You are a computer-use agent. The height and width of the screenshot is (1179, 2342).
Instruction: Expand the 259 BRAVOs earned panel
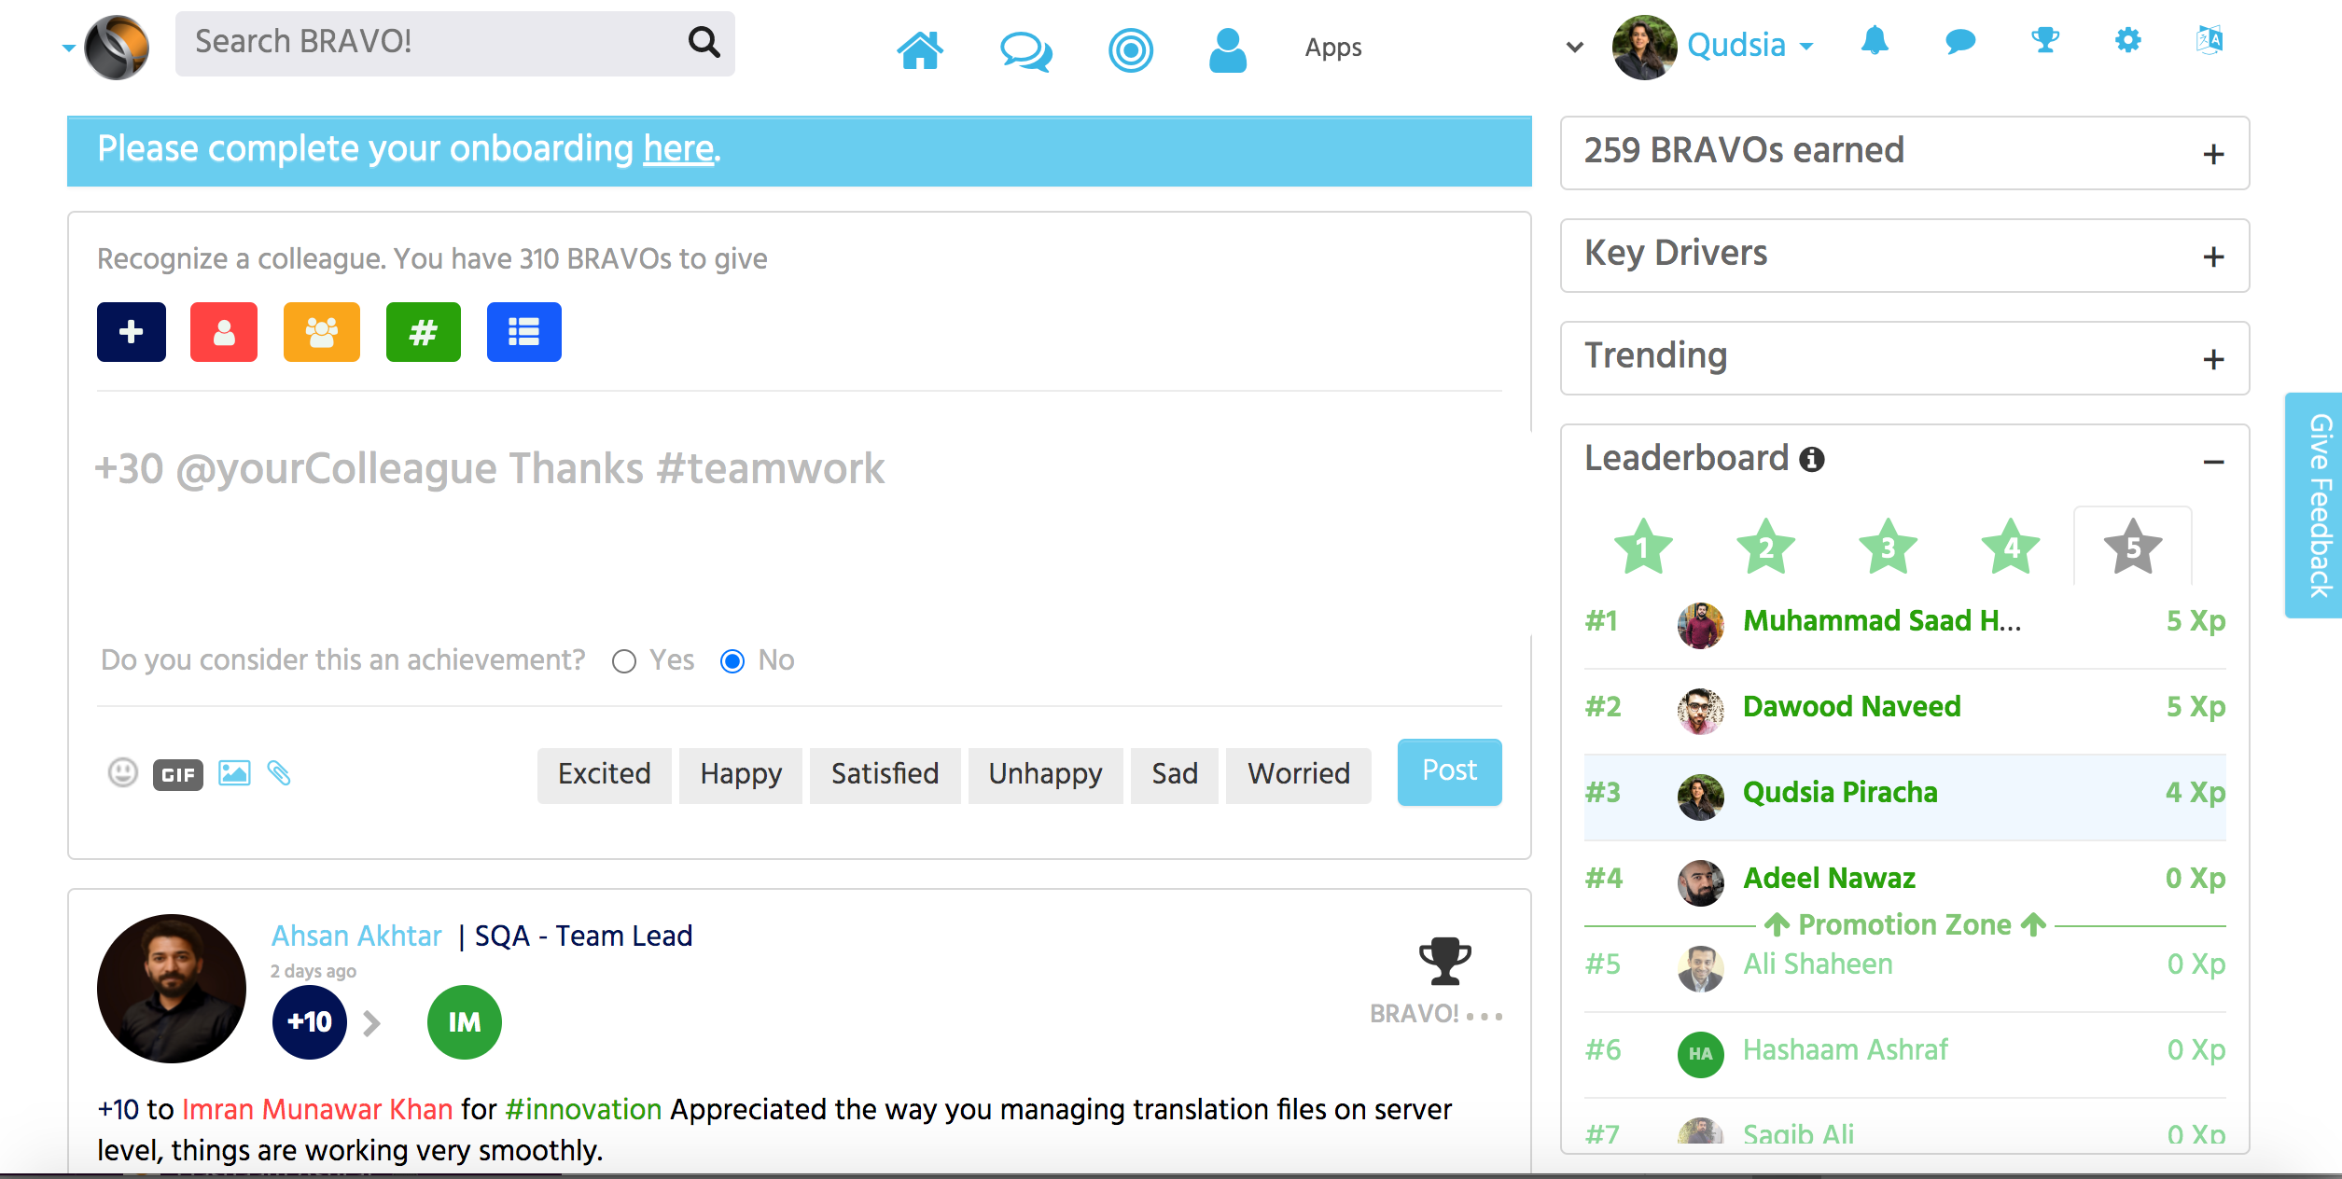tap(2213, 154)
